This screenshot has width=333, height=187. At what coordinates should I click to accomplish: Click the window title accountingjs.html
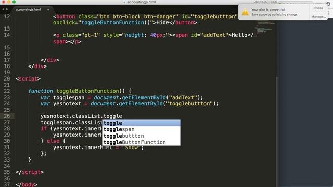tap(142, 2)
